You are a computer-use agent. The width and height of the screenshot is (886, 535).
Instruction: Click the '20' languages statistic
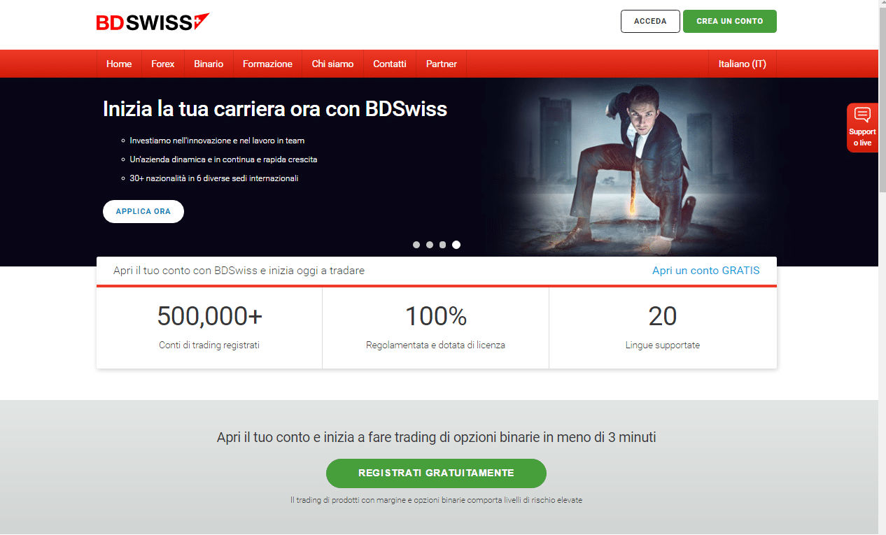pos(663,316)
